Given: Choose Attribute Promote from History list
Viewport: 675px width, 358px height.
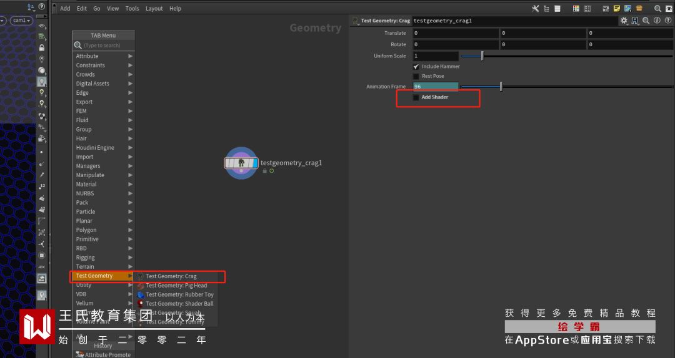Looking at the screenshot, I should click(x=103, y=354).
